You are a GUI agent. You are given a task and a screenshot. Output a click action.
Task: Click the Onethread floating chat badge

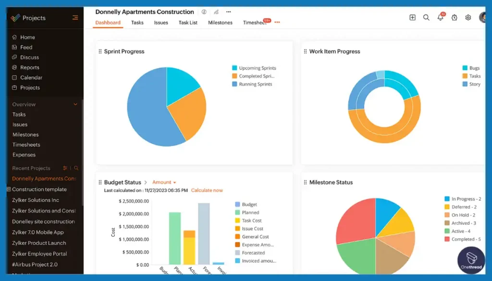coord(471,260)
